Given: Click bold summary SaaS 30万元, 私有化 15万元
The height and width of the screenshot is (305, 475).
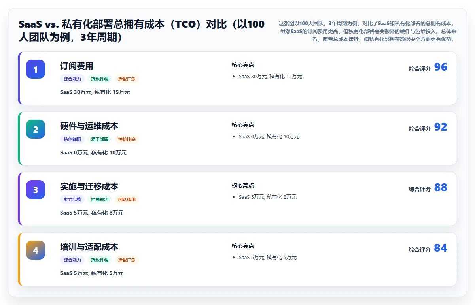Looking at the screenshot, I should point(95,92).
